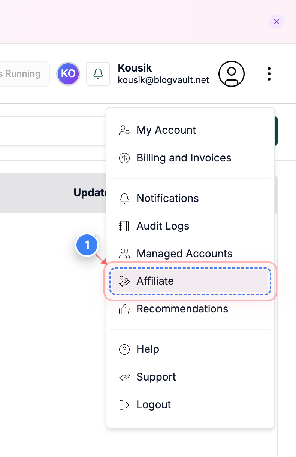Open the KO avatar menu

68,74
